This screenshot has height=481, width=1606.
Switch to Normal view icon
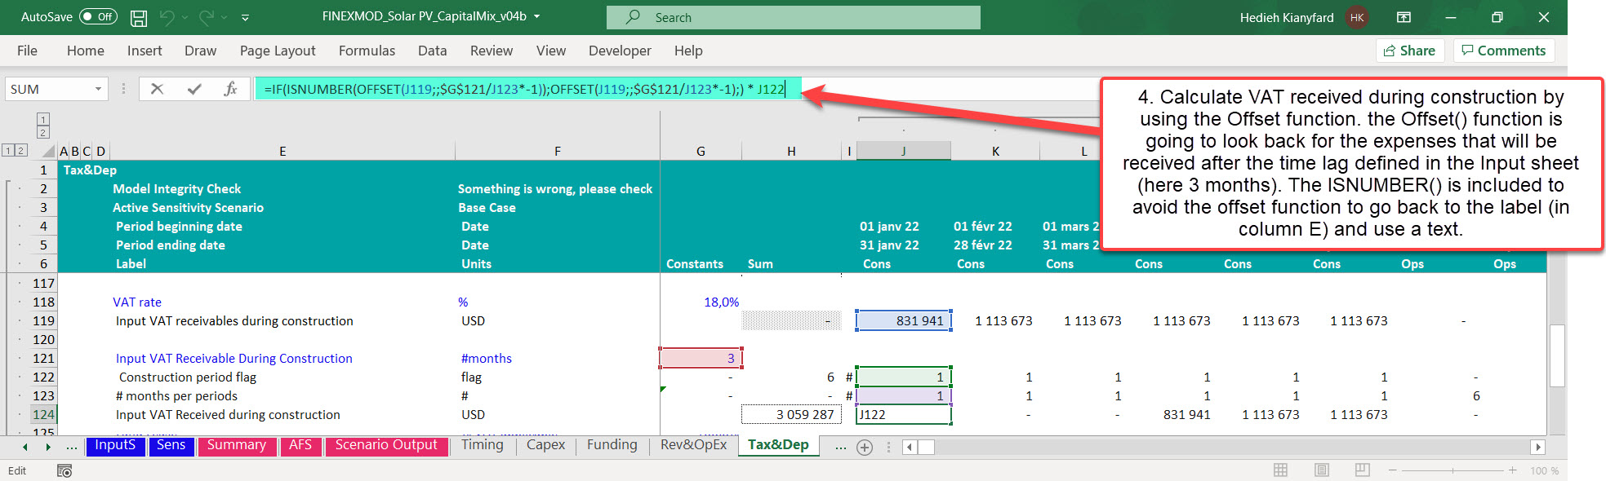coord(1281,470)
